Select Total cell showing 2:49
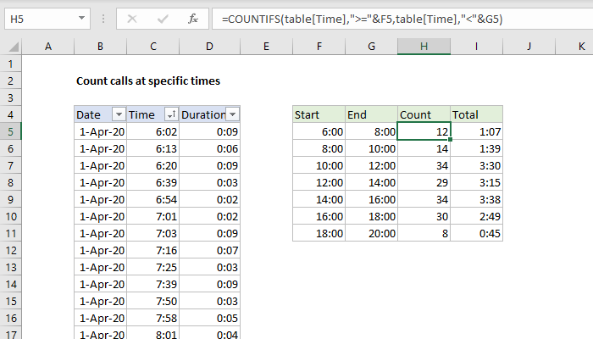The image size is (593, 339). [x=476, y=216]
